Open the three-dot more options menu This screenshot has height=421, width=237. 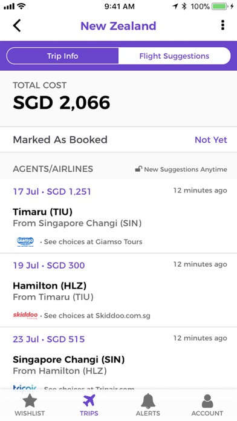click(x=222, y=25)
